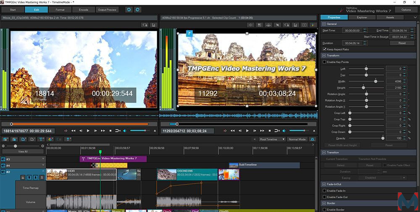Image resolution: width=420 pixels, height=212 pixels.
Task: Click the View All timeline button
Action: 23,151
